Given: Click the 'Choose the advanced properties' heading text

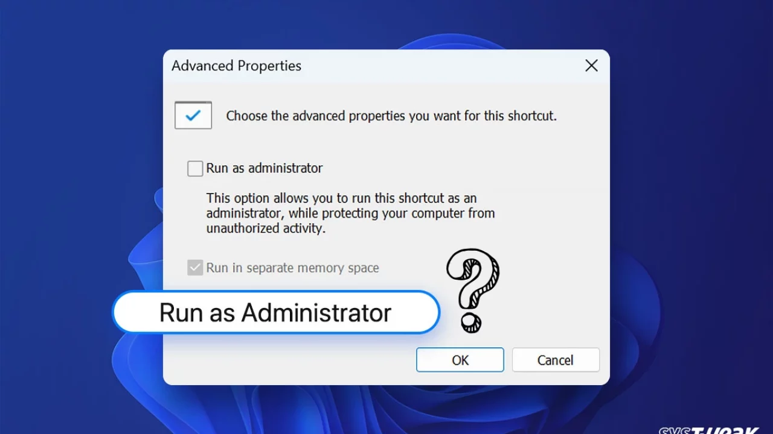Looking at the screenshot, I should (x=391, y=116).
